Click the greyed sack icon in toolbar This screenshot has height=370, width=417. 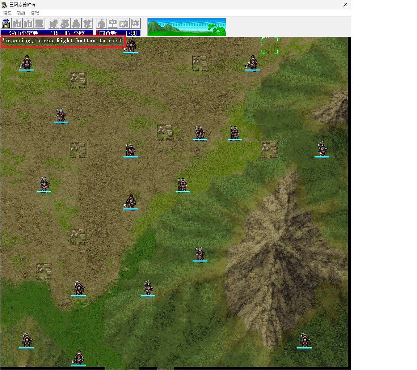tap(65, 24)
